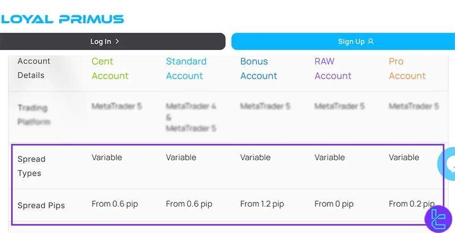Click the Spread Pips row label
455x233 pixels.
[41, 206]
